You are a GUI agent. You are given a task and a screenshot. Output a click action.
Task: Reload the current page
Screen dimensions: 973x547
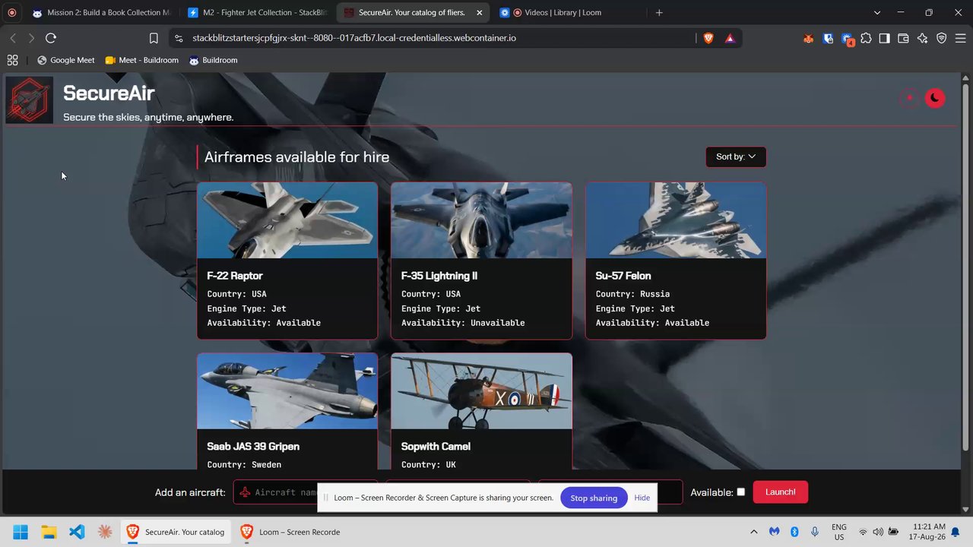tap(51, 38)
